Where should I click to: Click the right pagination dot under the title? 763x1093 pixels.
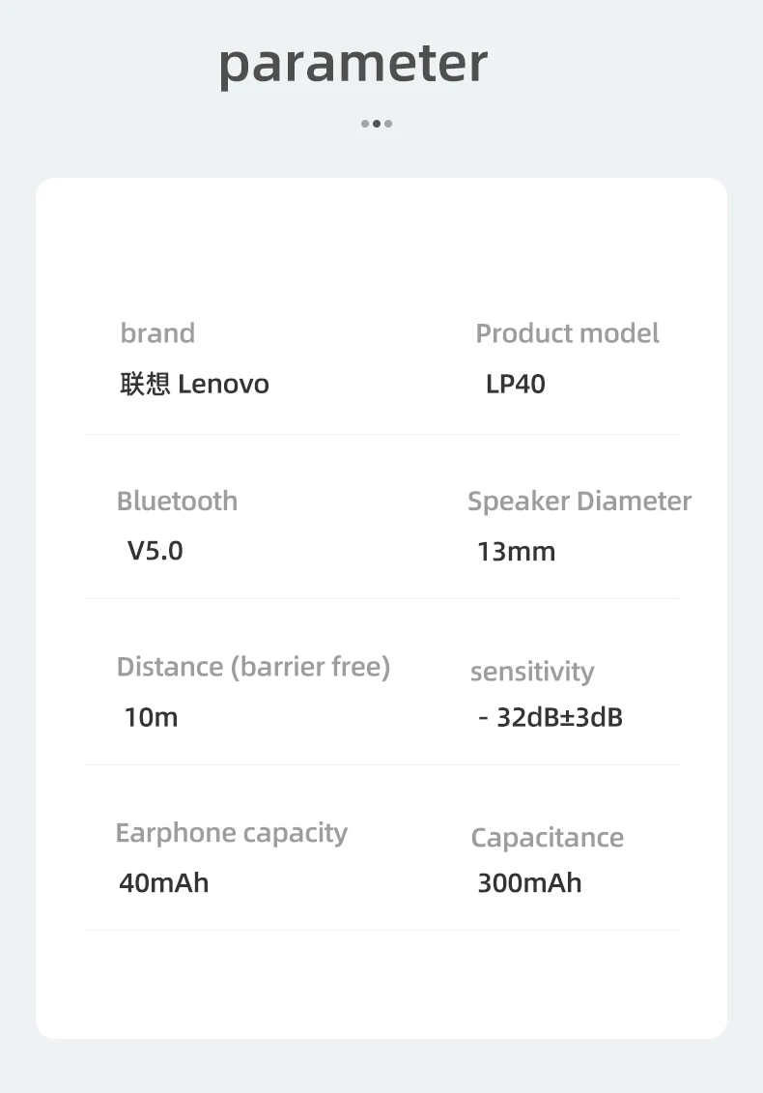[388, 124]
